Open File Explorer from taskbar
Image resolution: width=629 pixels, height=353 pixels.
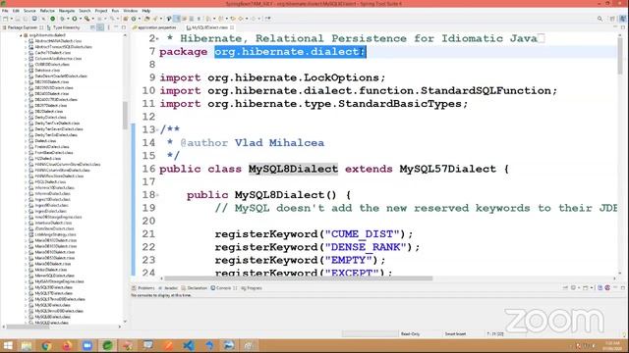pyautogui.click(x=27, y=345)
